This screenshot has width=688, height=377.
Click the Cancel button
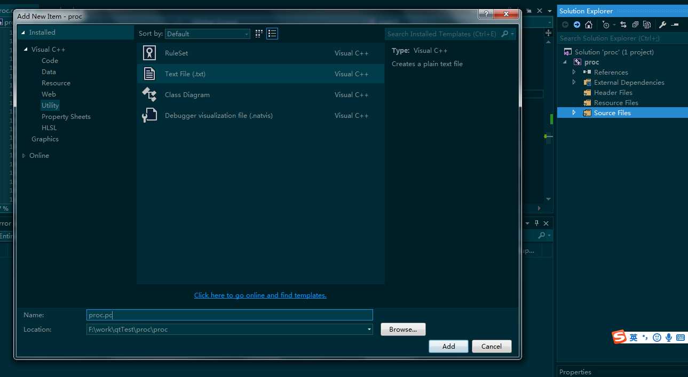[x=492, y=346]
